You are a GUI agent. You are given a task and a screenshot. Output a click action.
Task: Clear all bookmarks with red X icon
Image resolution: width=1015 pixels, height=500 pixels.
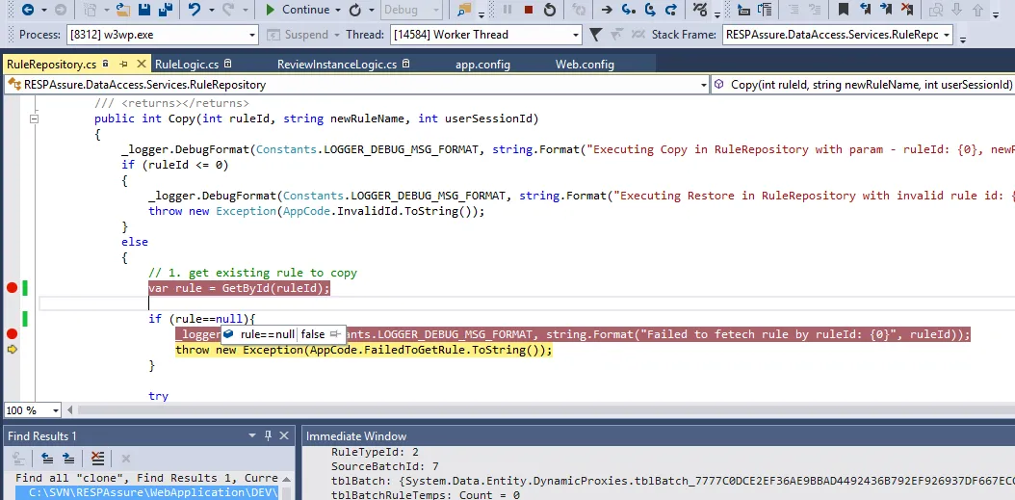(x=907, y=10)
